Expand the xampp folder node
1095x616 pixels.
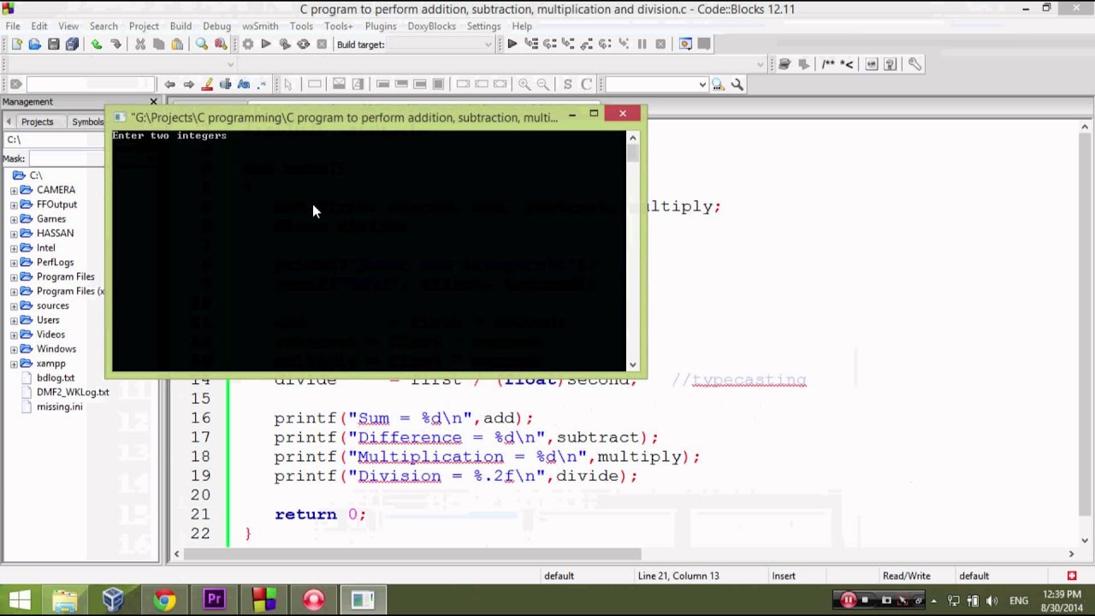click(14, 364)
